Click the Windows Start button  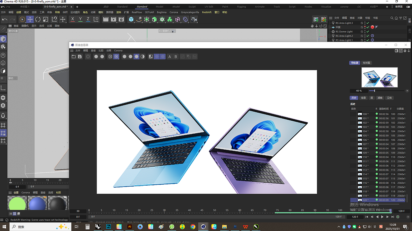point(5,226)
